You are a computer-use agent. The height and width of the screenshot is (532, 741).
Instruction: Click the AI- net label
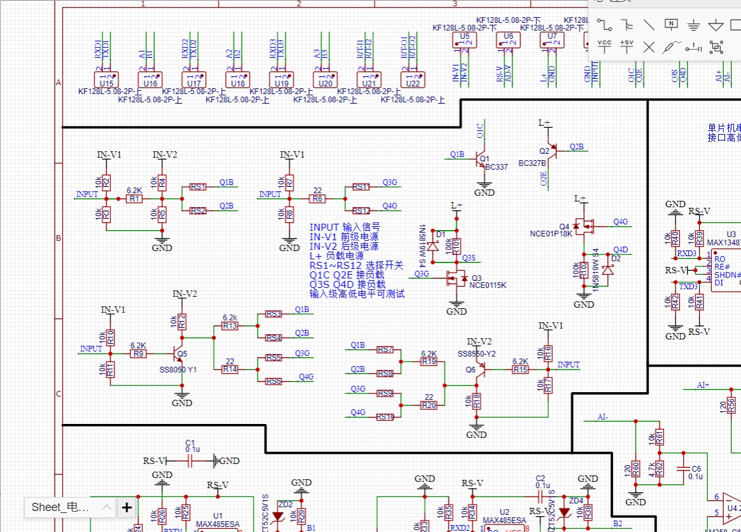click(x=602, y=417)
